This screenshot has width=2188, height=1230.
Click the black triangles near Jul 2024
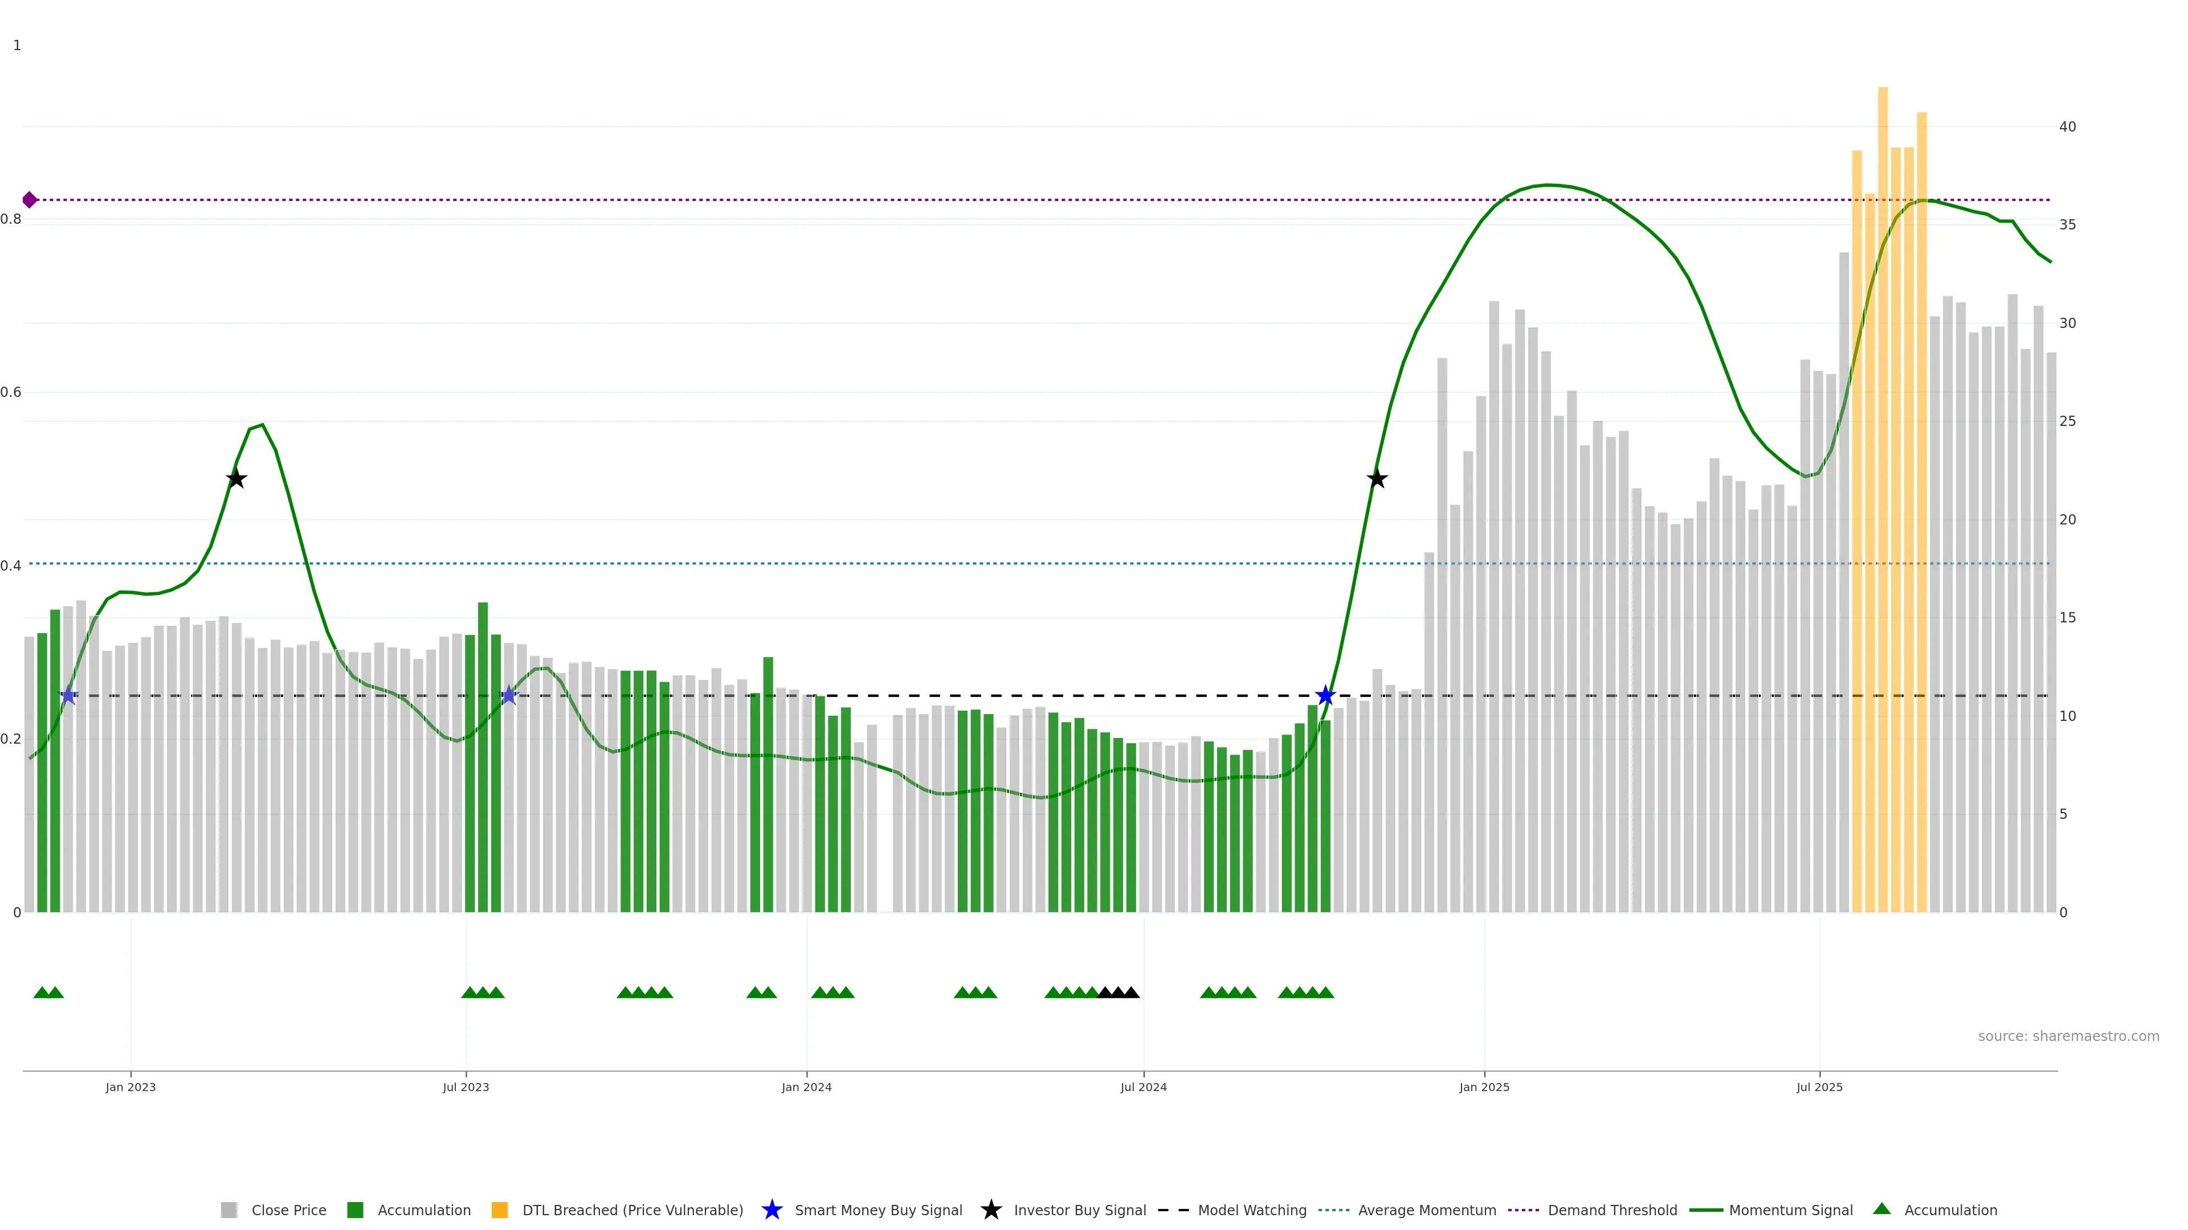click(x=1118, y=993)
